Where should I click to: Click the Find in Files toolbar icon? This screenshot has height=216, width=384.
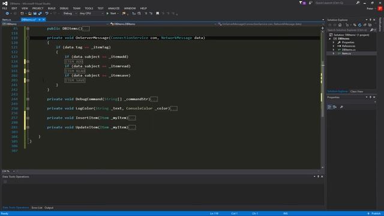pos(124,13)
